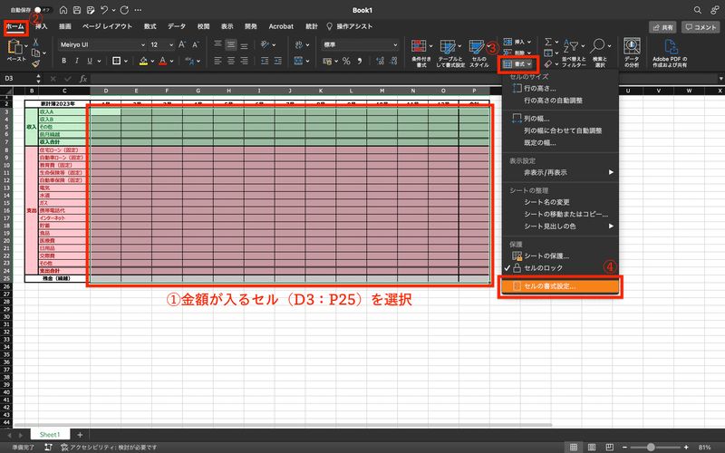The height and width of the screenshot is (453, 725).
Task: Open Format as Table (テーブルとして書式設定)
Action: (x=449, y=53)
